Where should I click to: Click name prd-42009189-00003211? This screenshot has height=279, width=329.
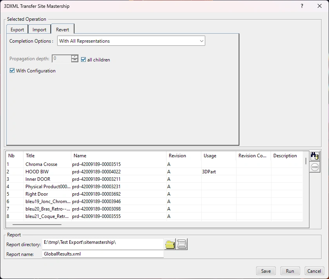click(x=96, y=179)
